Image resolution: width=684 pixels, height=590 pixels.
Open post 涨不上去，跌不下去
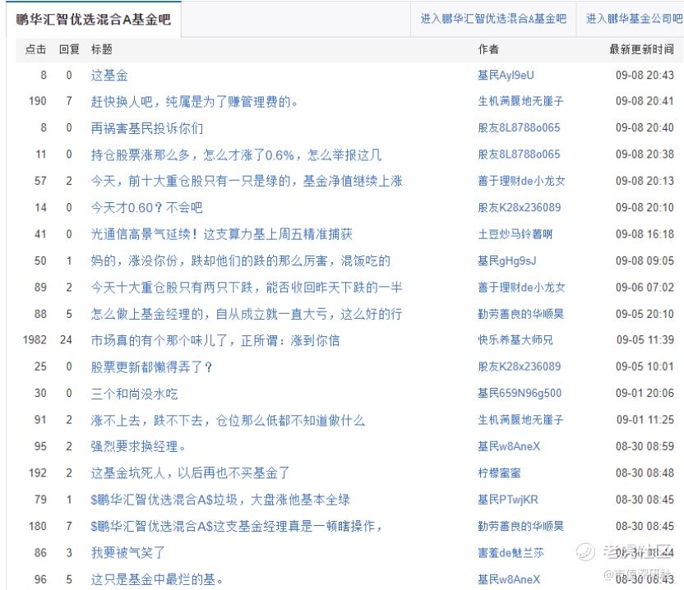228,421
